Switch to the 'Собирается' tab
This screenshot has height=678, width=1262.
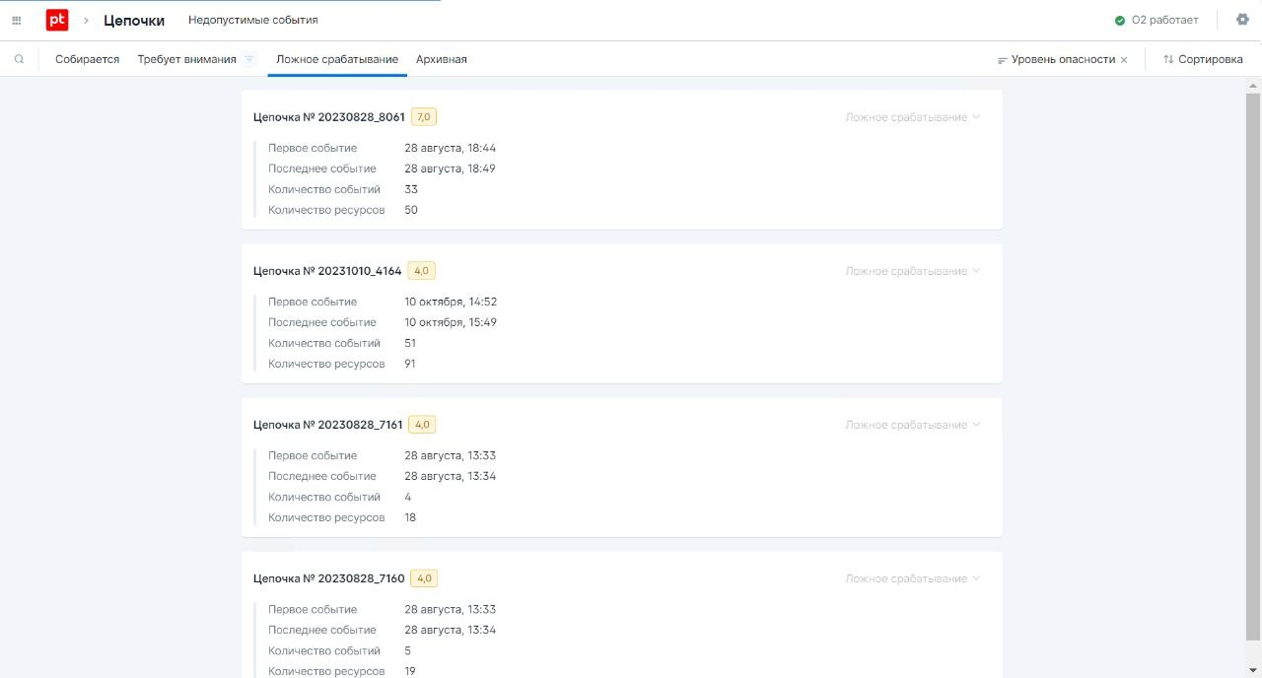87,59
